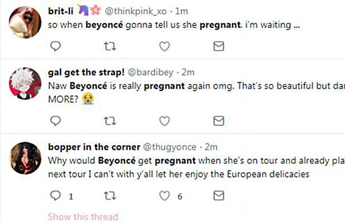Click bopper in the corner's avatar
345x222 pixels.
tap(24, 159)
